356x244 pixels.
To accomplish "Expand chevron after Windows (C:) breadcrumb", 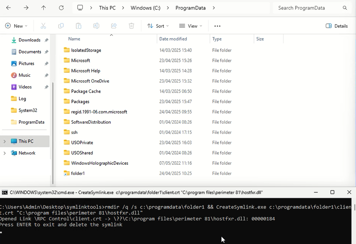I will 168,8.
